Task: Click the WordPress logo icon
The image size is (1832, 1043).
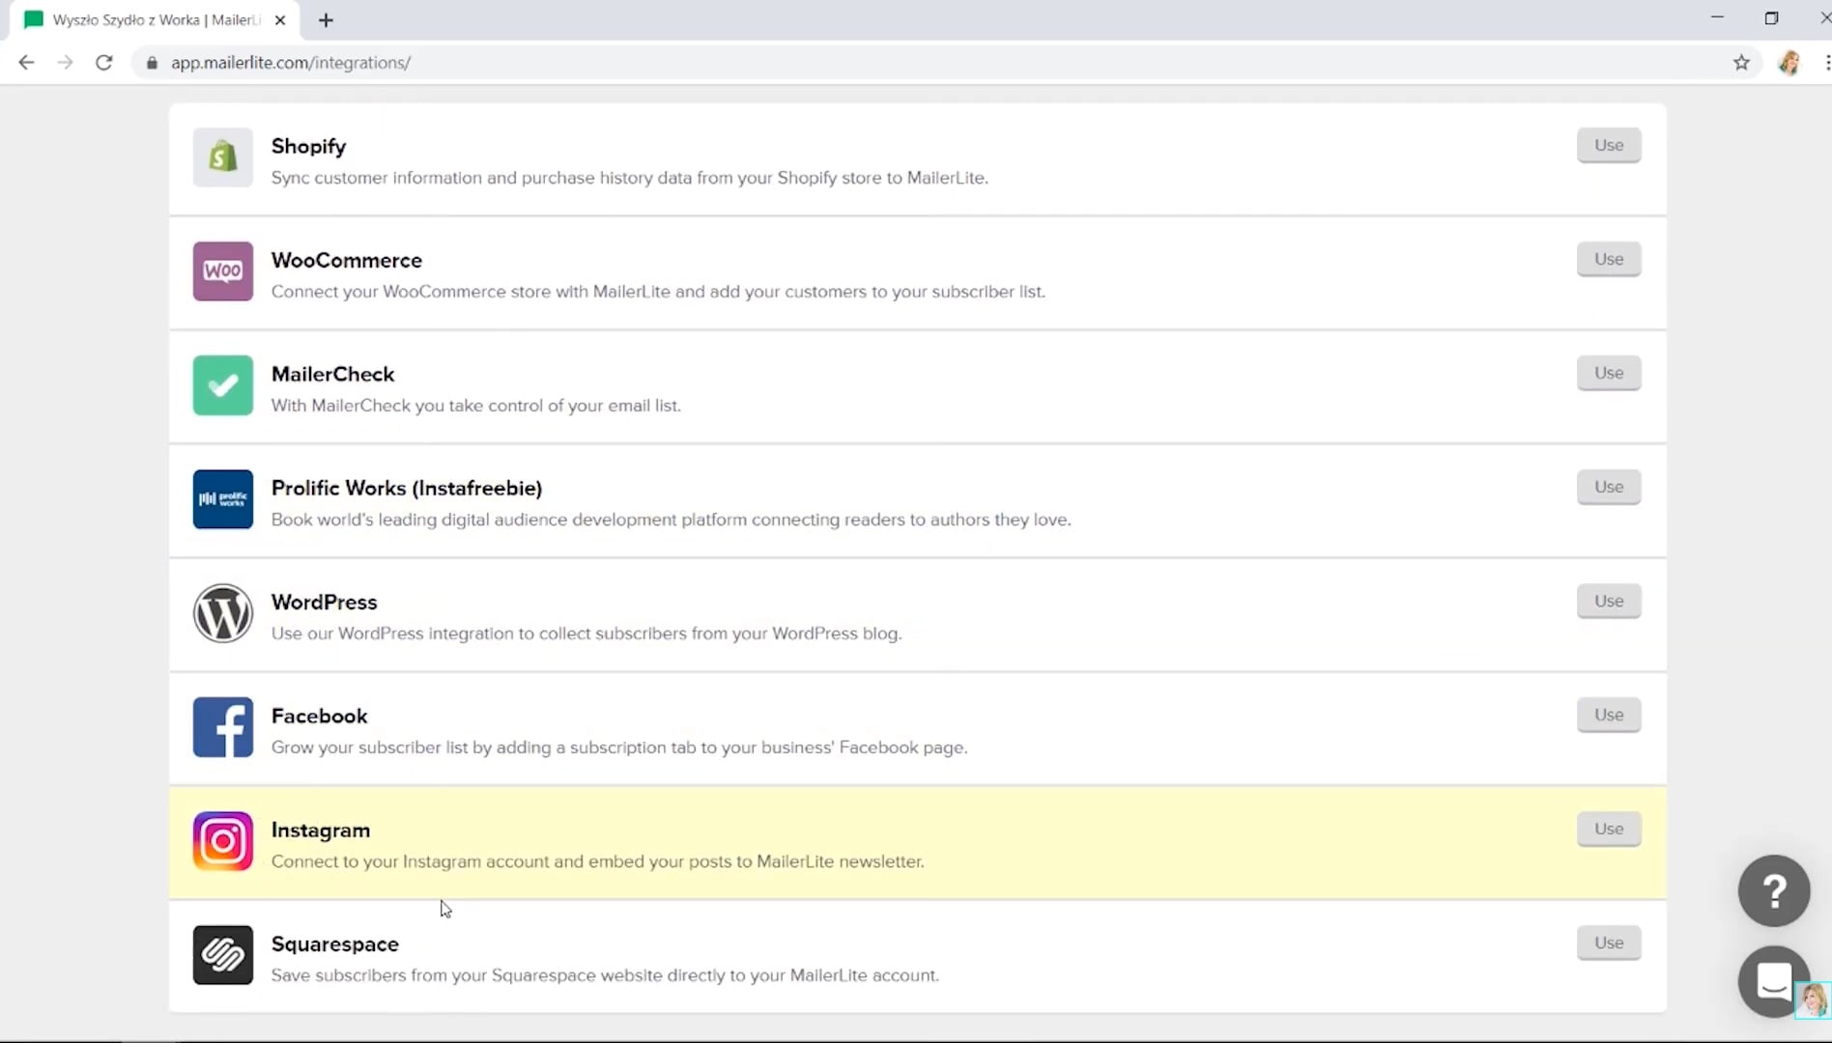Action: (223, 613)
